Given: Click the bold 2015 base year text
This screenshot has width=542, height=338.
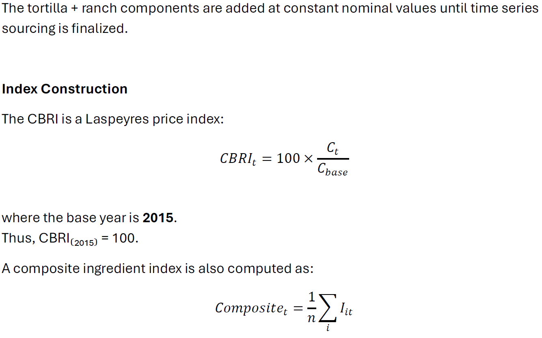Looking at the screenshot, I should 158,218.
